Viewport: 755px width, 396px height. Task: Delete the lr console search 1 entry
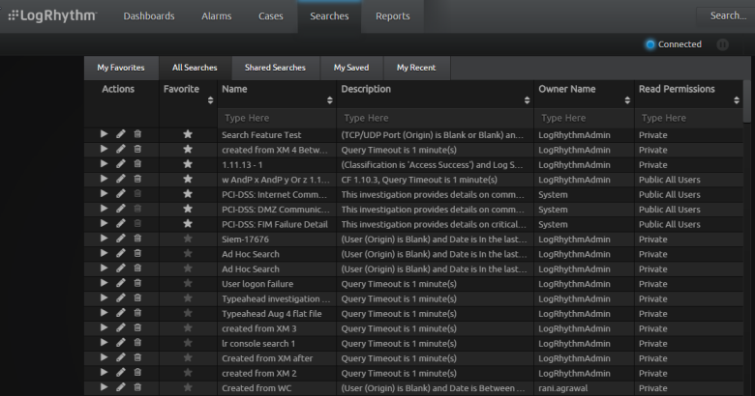pos(137,344)
